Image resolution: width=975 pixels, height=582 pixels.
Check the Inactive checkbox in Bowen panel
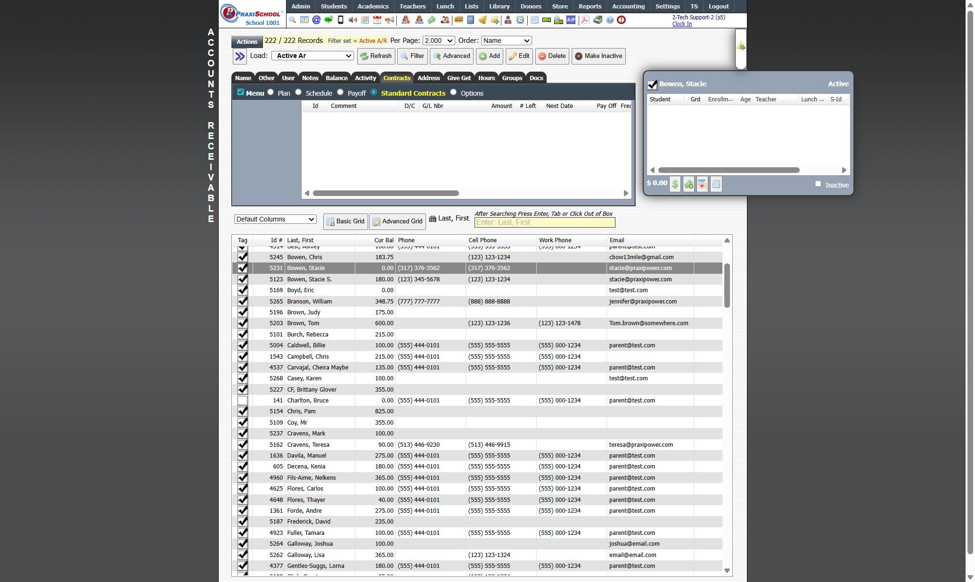click(818, 184)
